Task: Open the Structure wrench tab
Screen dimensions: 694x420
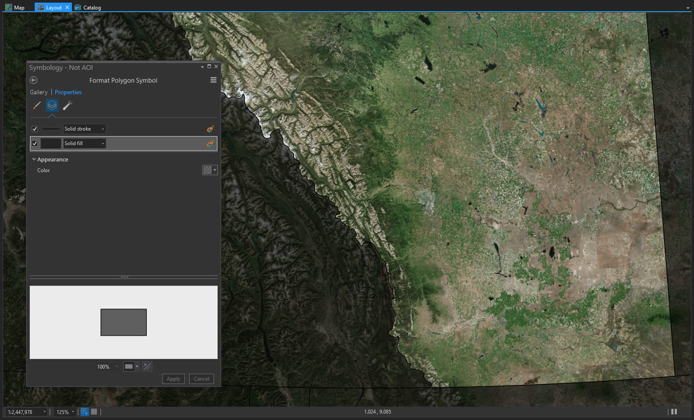Action: point(67,105)
